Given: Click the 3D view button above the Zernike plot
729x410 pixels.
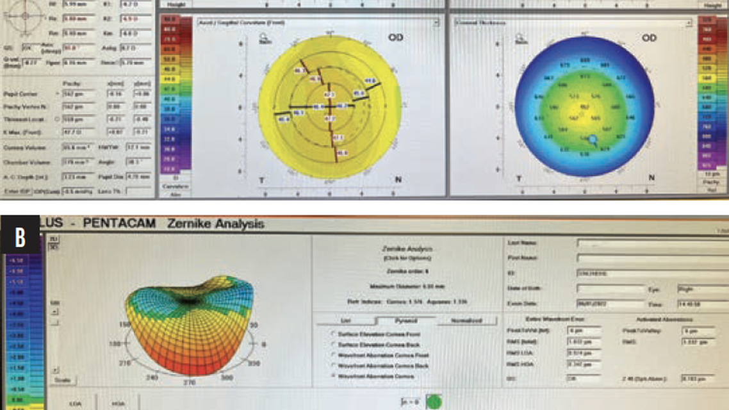Looking at the screenshot, I should (53, 247).
